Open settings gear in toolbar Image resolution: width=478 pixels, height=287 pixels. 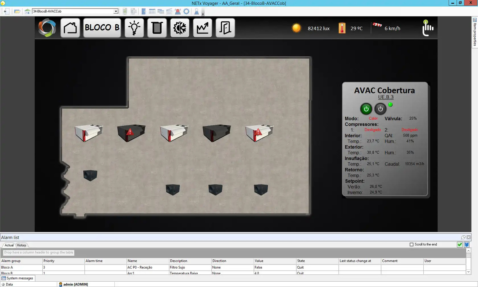(186, 11)
